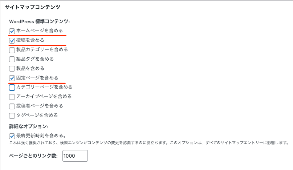Viewport: 293px width, 170px height.
Task: Tick the タグページを含める checkbox
Action: [12, 116]
